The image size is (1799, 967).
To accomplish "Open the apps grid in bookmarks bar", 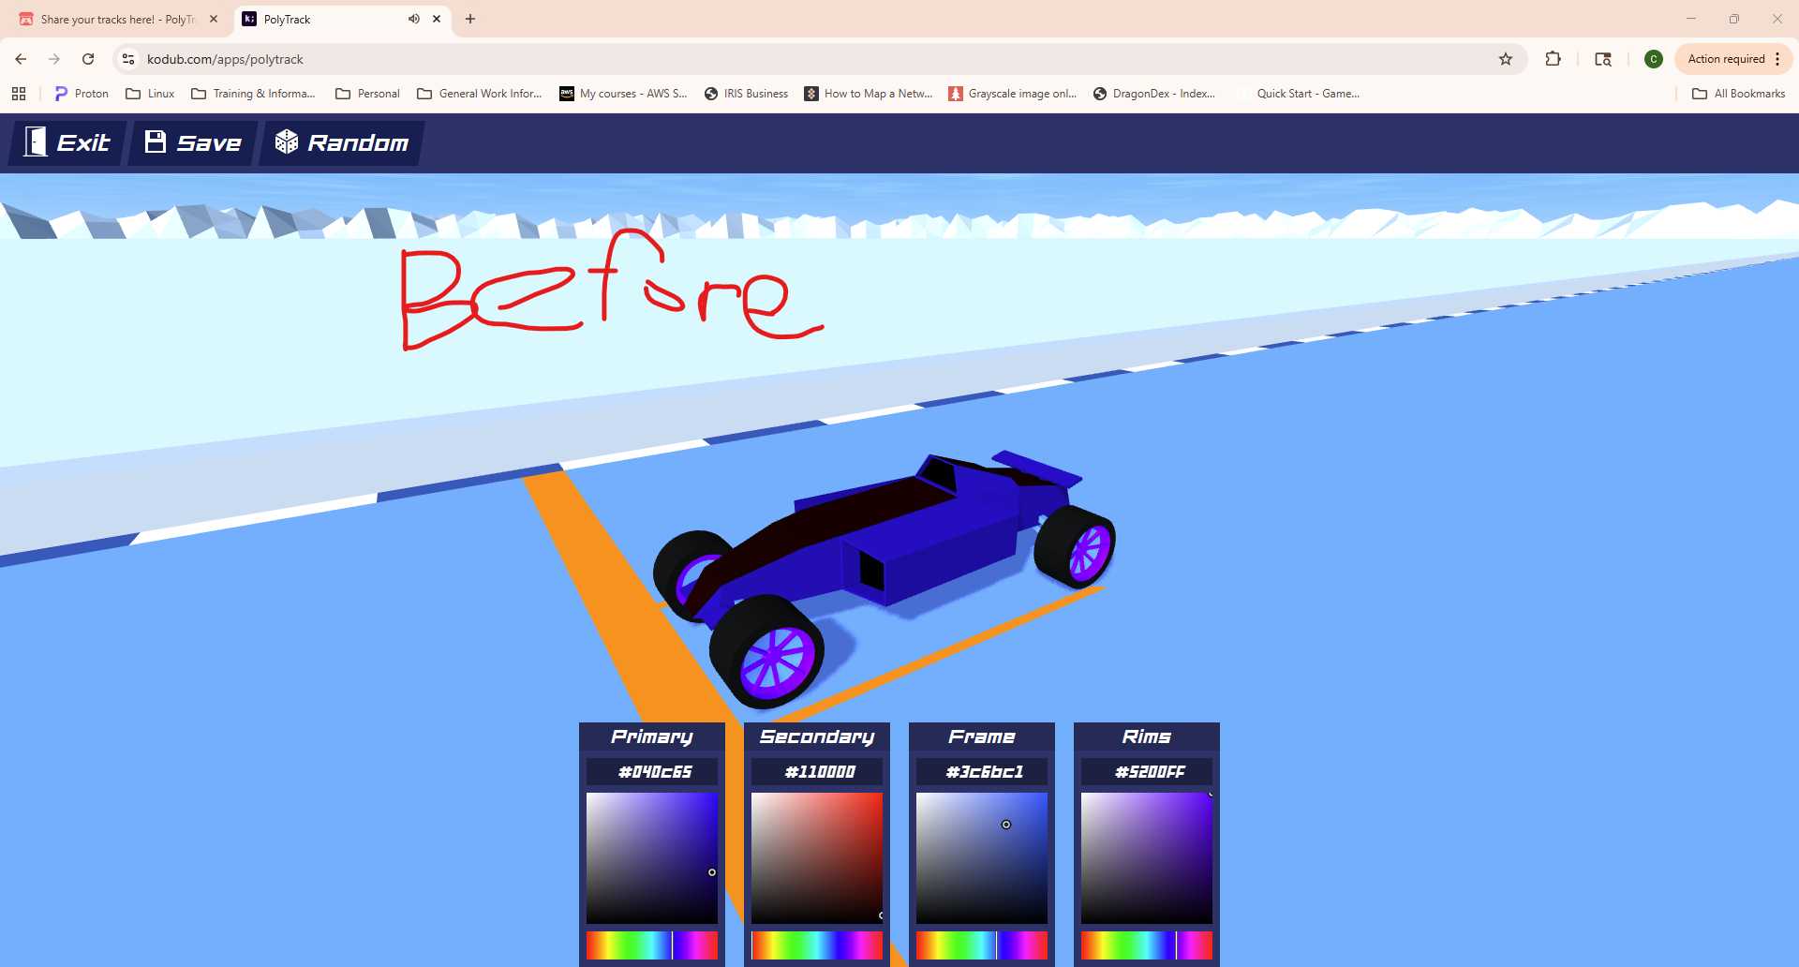I will 19,94.
